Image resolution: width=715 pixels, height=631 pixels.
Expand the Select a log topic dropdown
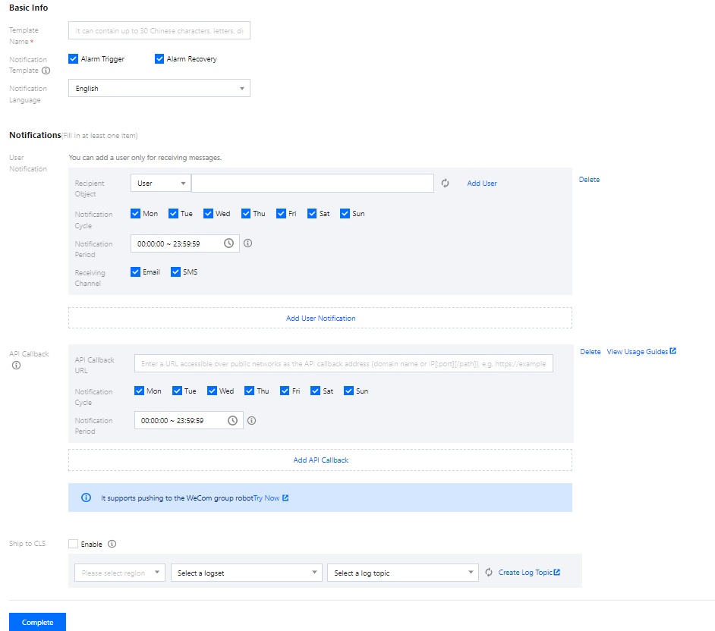[x=402, y=573]
